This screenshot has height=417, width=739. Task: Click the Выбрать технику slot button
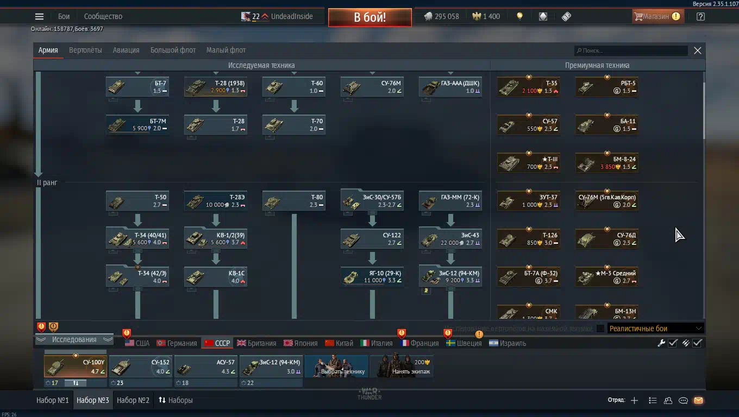pyautogui.click(x=336, y=366)
